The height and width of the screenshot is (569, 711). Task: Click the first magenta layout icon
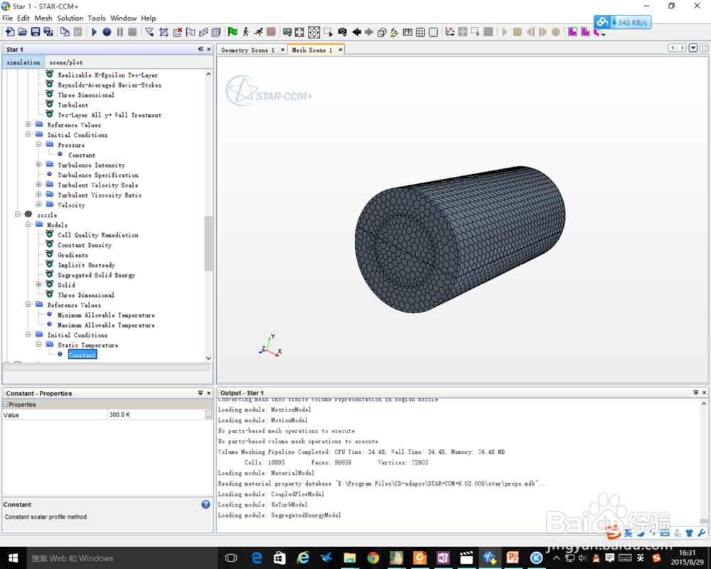click(572, 32)
